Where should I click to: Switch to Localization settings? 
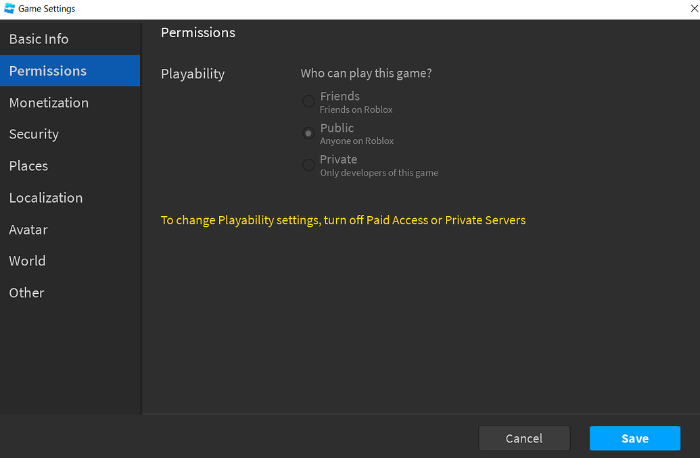click(x=46, y=197)
